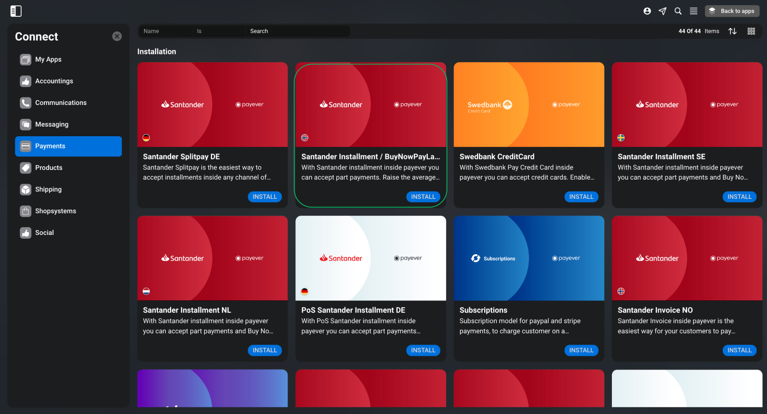Image resolution: width=767 pixels, height=414 pixels.
Task: Install Santander Installment / BuyNowPayLater
Action: tap(423, 197)
